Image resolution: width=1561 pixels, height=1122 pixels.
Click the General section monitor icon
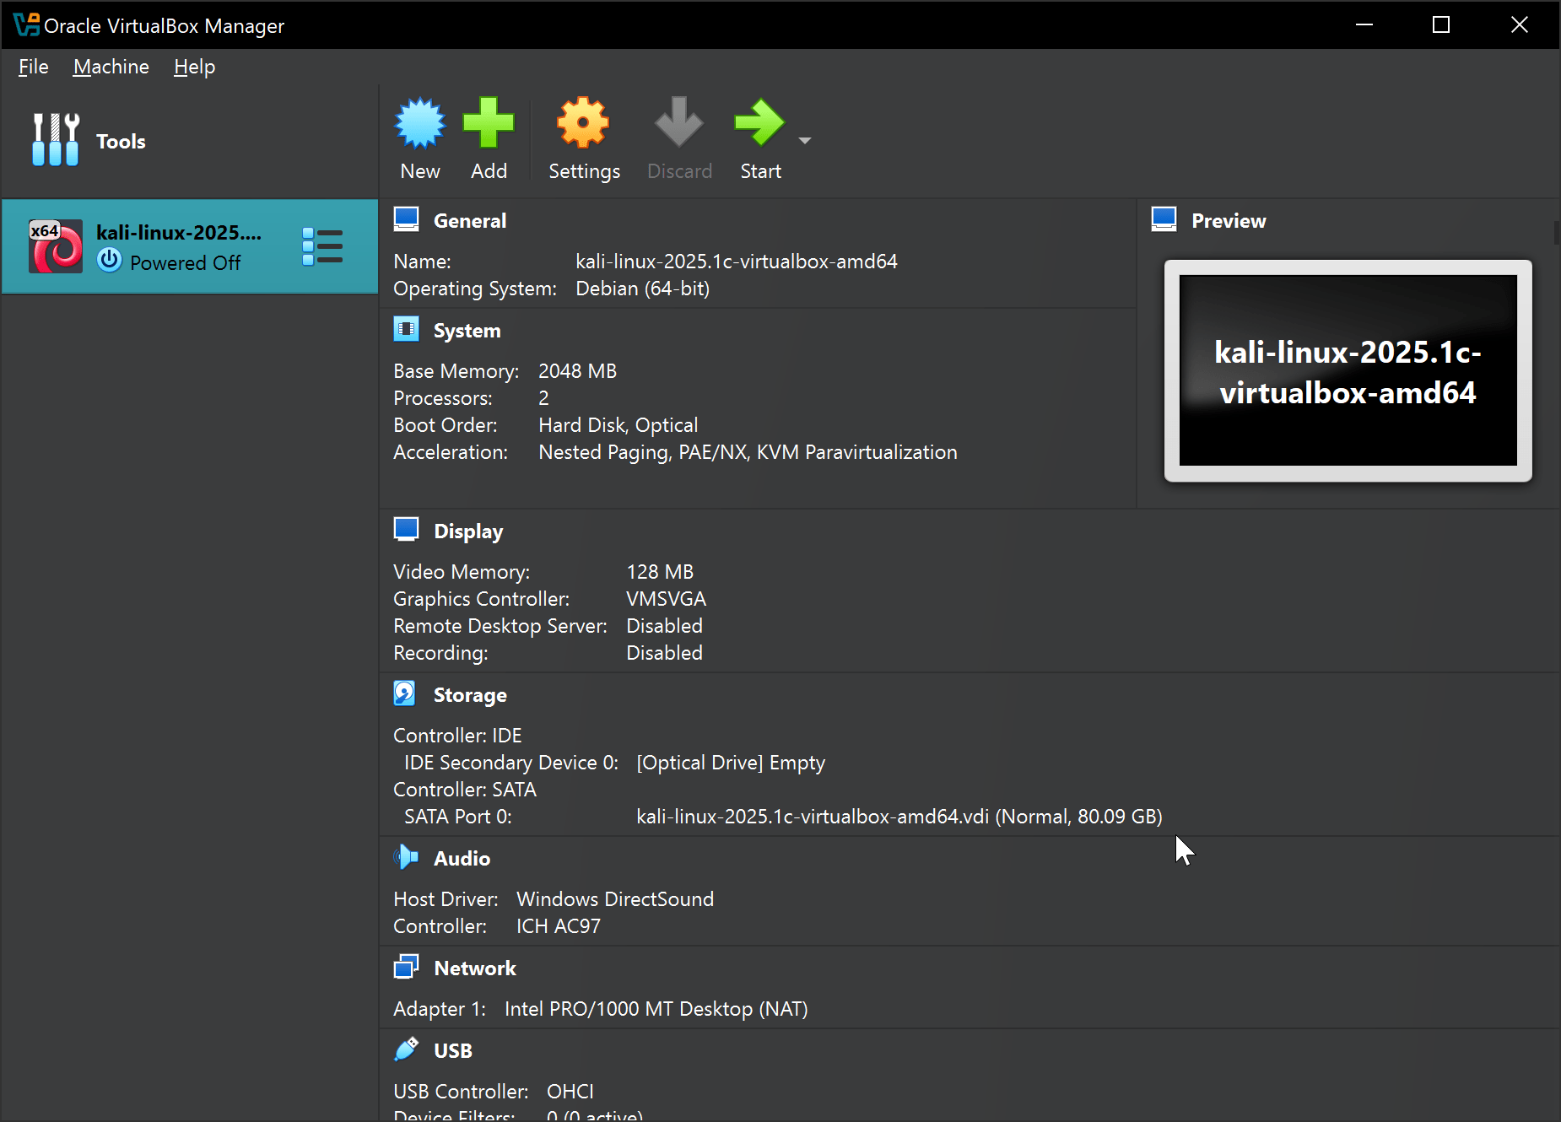pyautogui.click(x=406, y=219)
